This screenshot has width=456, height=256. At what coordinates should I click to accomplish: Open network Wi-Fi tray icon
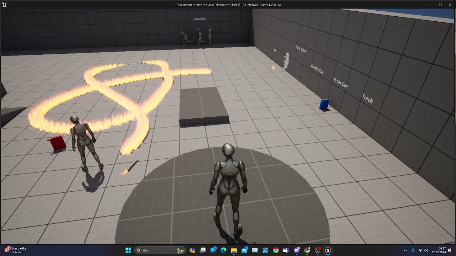[x=420, y=250]
